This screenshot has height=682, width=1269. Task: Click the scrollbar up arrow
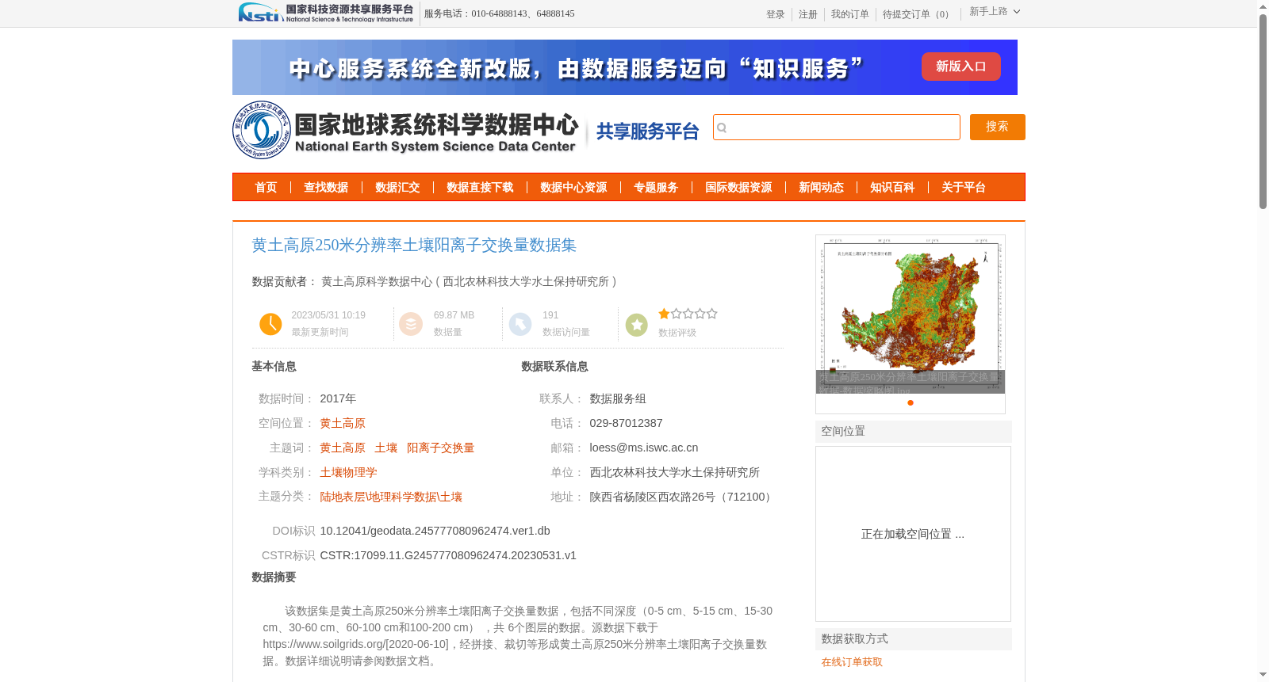click(x=1263, y=6)
